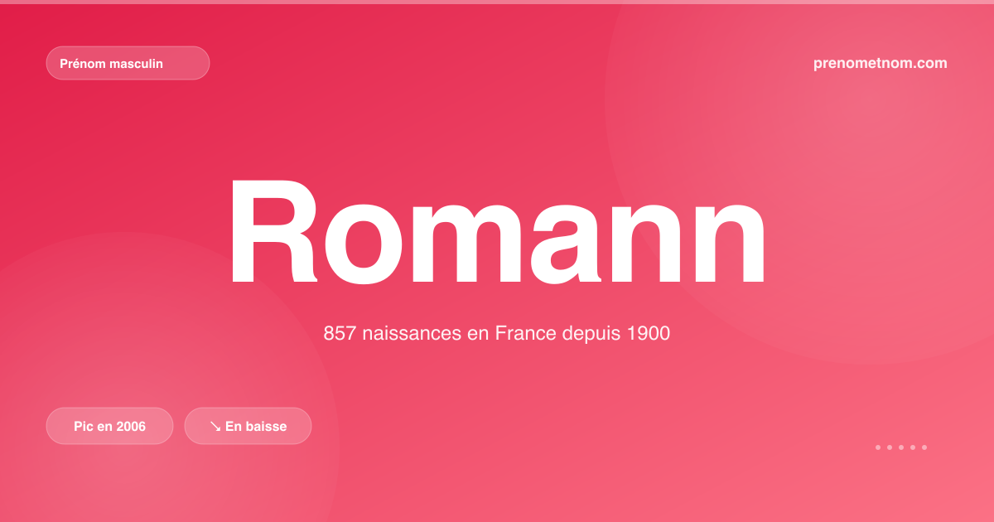Click the Pic en 2006 badge
Viewport: 994px width, 522px height.
click(x=109, y=426)
